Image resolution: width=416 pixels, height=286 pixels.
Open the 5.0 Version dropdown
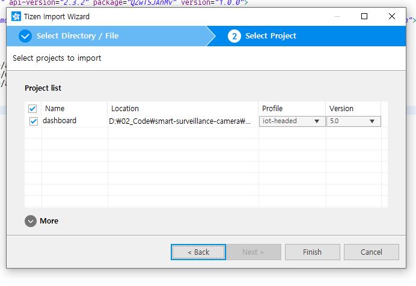click(x=353, y=121)
